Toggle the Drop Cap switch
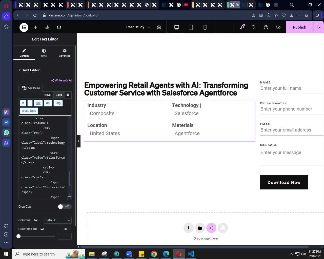This screenshot has height=259, width=324. pos(65,207)
